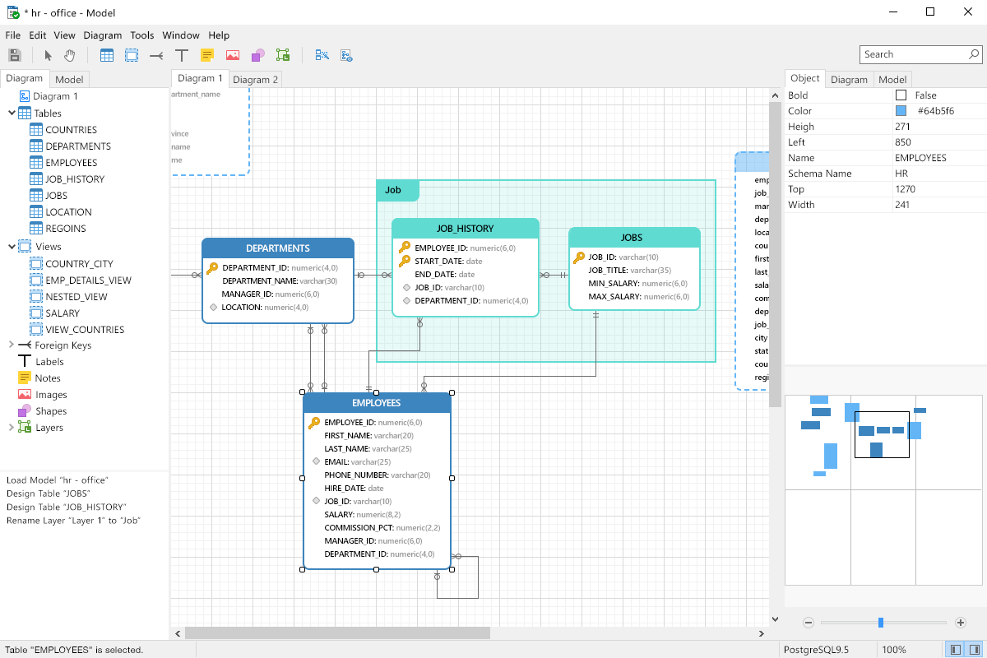Image resolution: width=987 pixels, height=658 pixels.
Task: Create a Note with the yellow note icon
Action: [207, 55]
